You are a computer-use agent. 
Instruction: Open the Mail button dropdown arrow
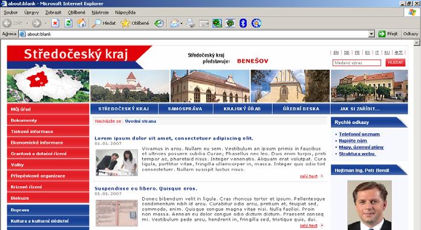pos(181,24)
